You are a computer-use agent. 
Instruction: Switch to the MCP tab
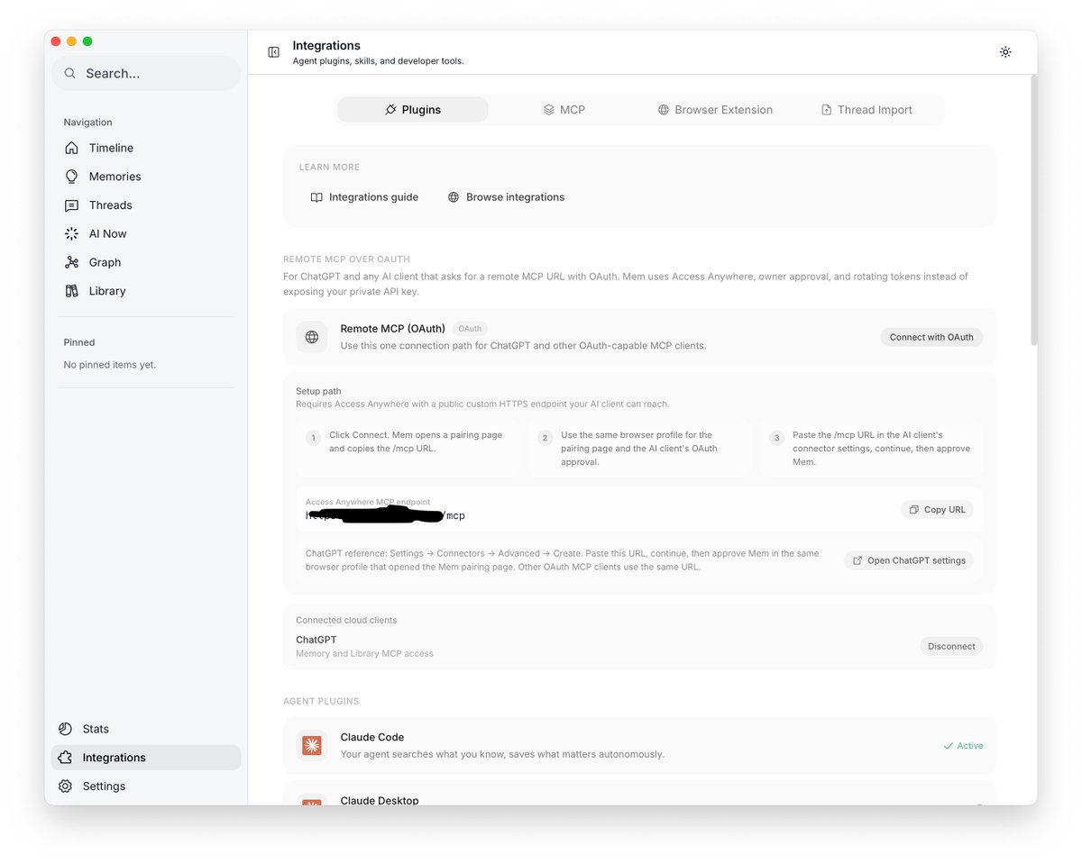pos(564,110)
